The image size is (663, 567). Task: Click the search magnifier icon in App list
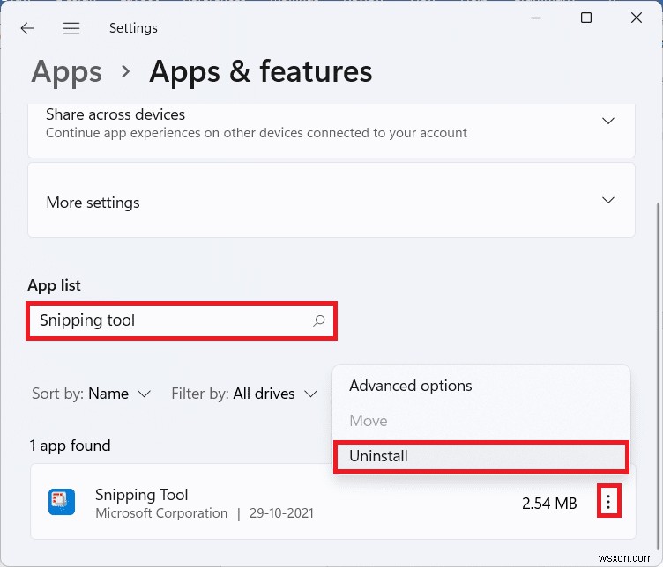pyautogui.click(x=319, y=320)
